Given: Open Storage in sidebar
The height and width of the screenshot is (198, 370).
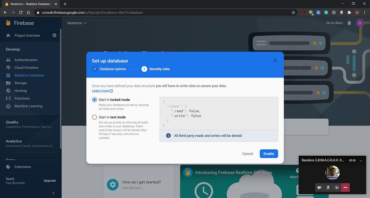Looking at the screenshot, I should point(20,83).
